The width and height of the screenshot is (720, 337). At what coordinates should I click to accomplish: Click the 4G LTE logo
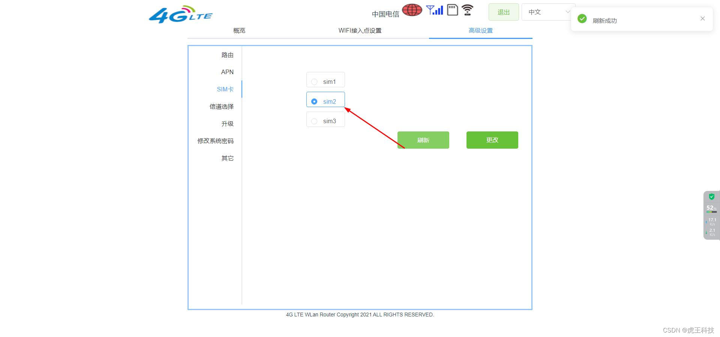180,14
